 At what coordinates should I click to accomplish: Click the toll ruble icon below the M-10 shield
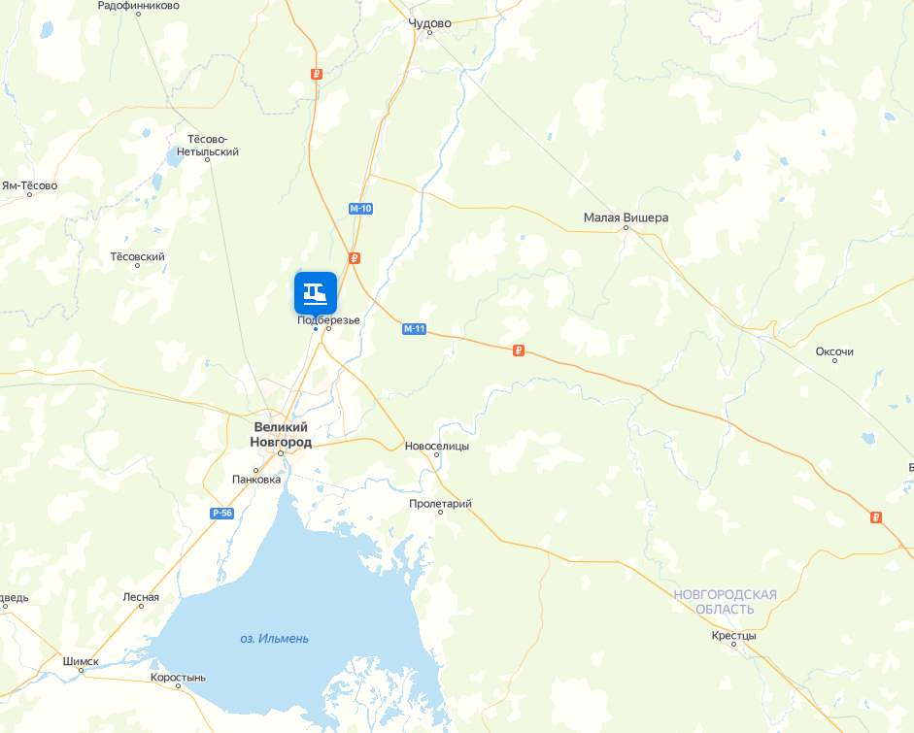coord(355,258)
